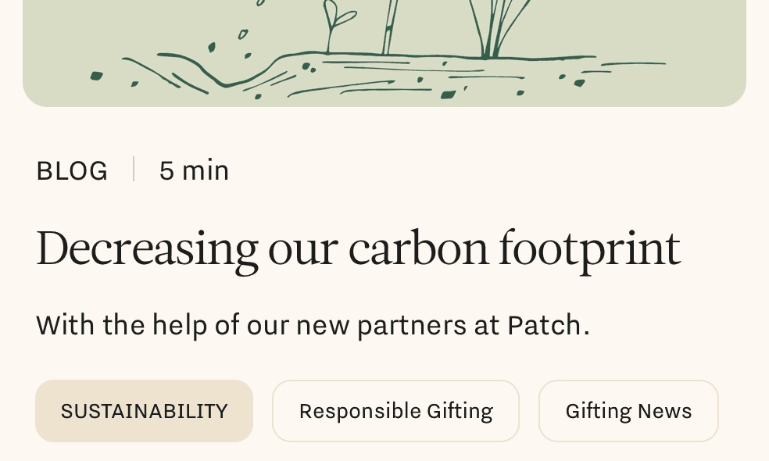Click the tall grass blades drawing

(x=492, y=27)
